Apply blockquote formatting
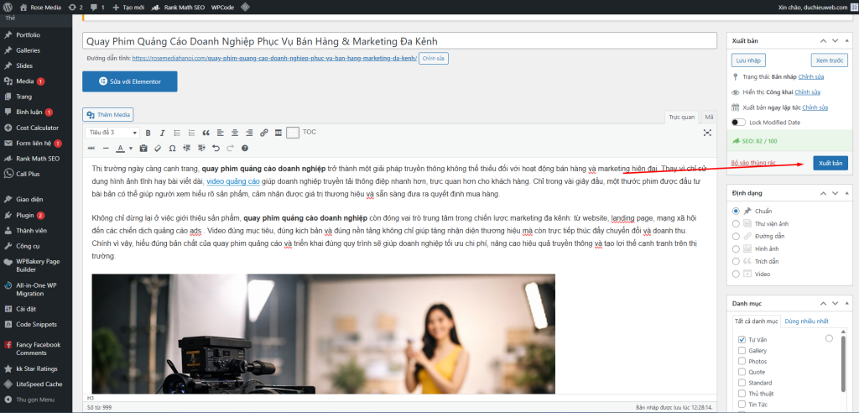Screen dimensions: 859x413 point(206,133)
